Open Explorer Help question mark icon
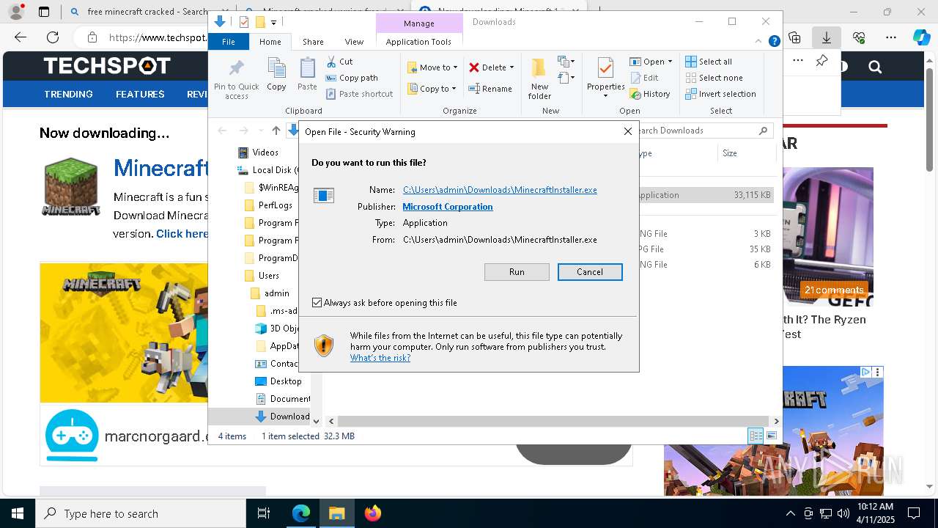Viewport: 938px width, 528px height. [x=774, y=42]
